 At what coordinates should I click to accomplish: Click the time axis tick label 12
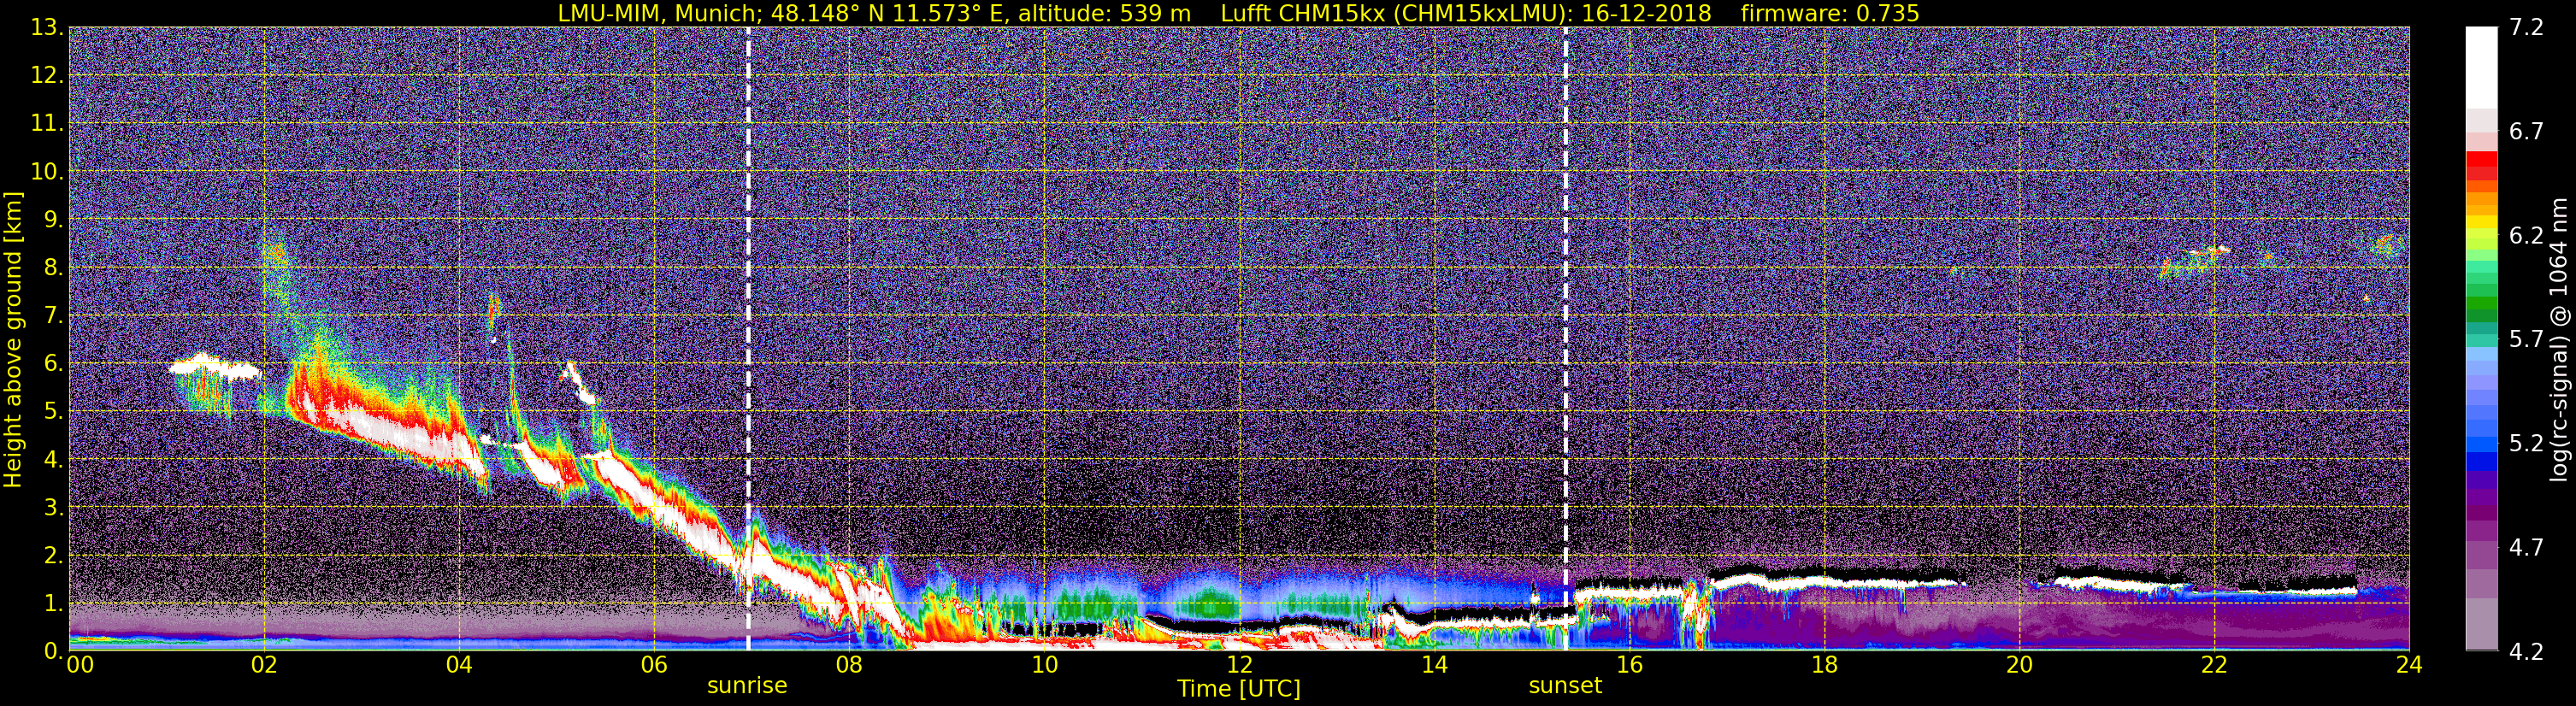(x=1239, y=666)
